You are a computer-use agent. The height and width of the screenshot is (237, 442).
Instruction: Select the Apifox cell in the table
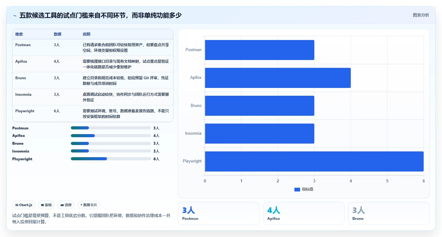(x=21, y=61)
